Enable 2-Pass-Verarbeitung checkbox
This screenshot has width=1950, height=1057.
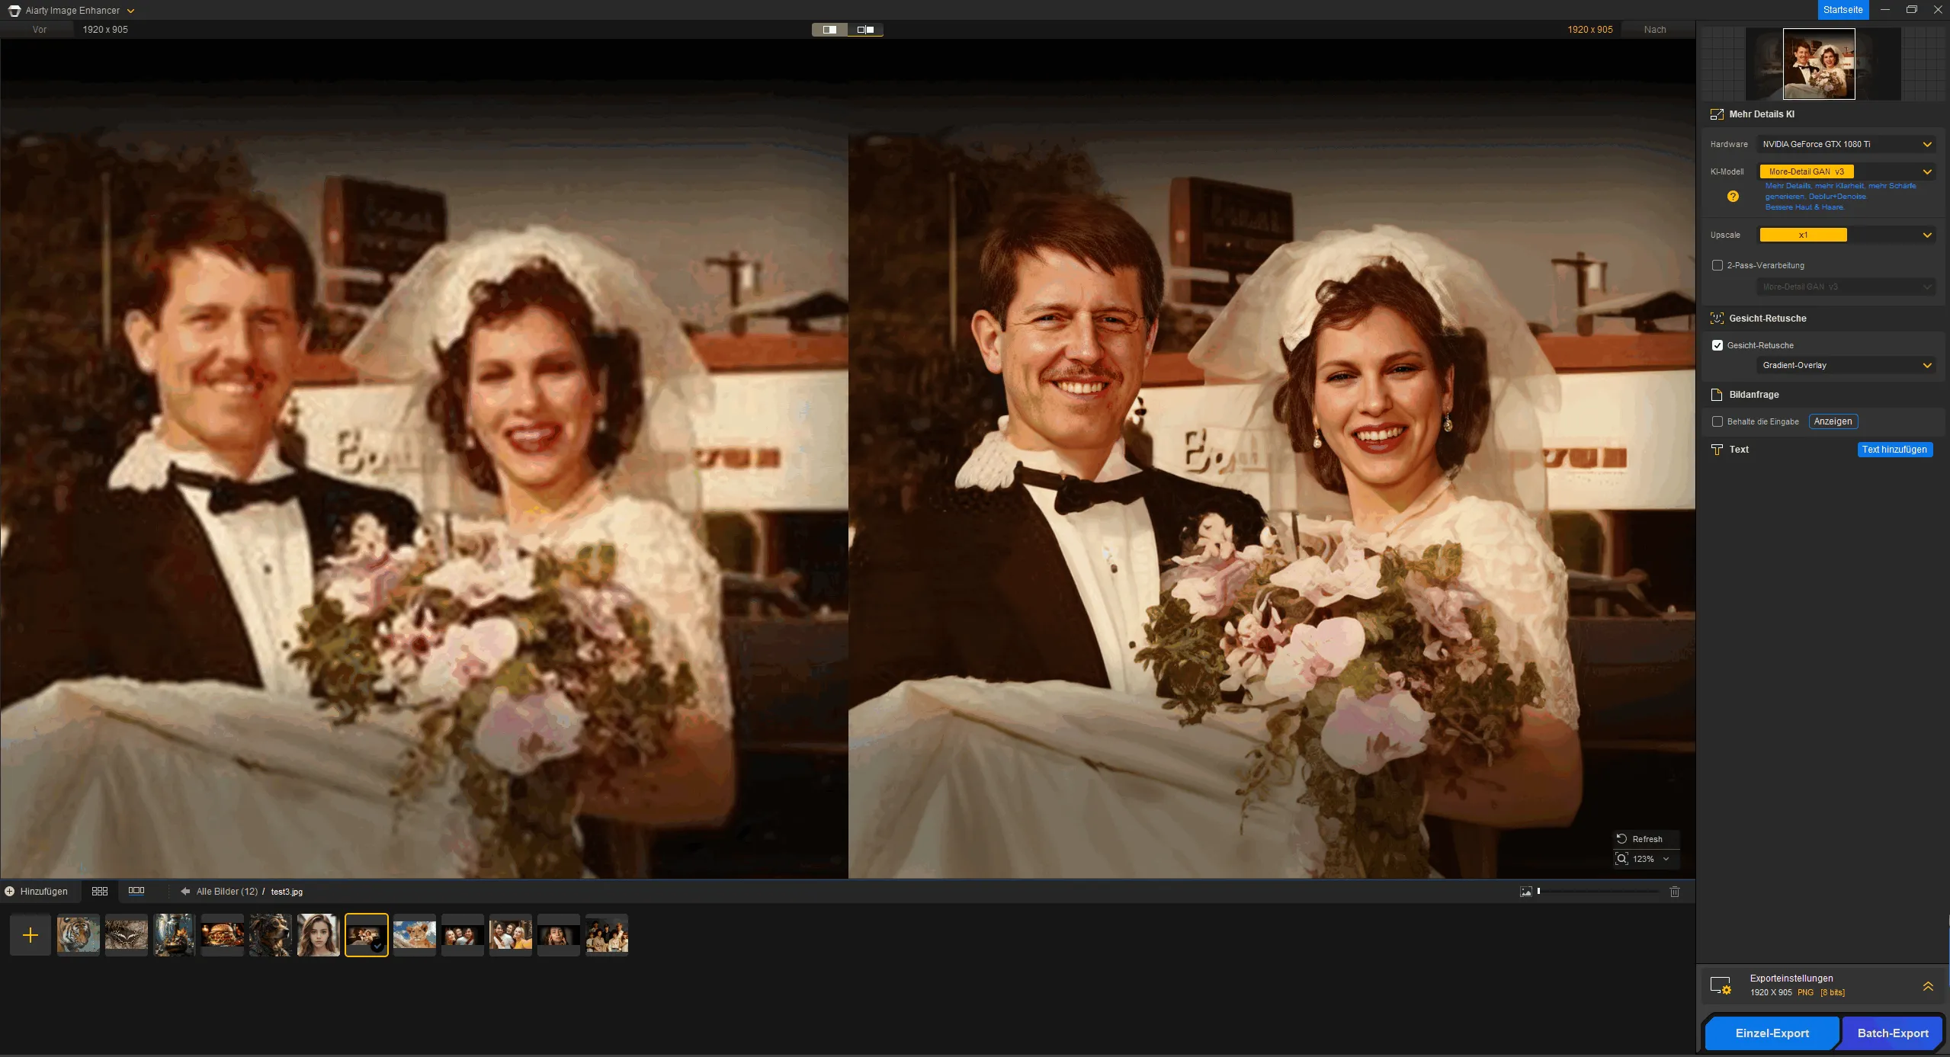1717,265
